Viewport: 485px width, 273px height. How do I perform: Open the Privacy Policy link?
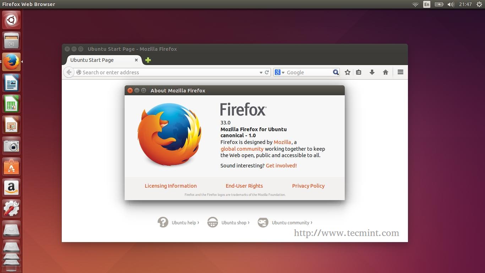pos(308,186)
